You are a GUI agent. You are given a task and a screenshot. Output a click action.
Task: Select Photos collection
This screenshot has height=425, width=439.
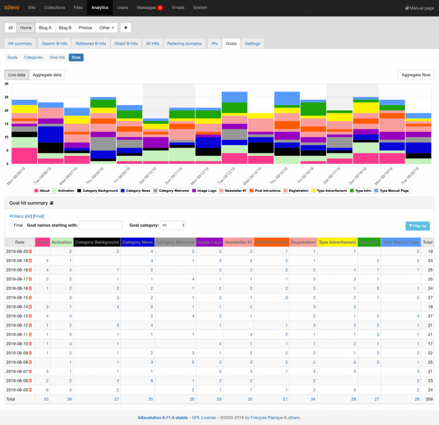86,28
